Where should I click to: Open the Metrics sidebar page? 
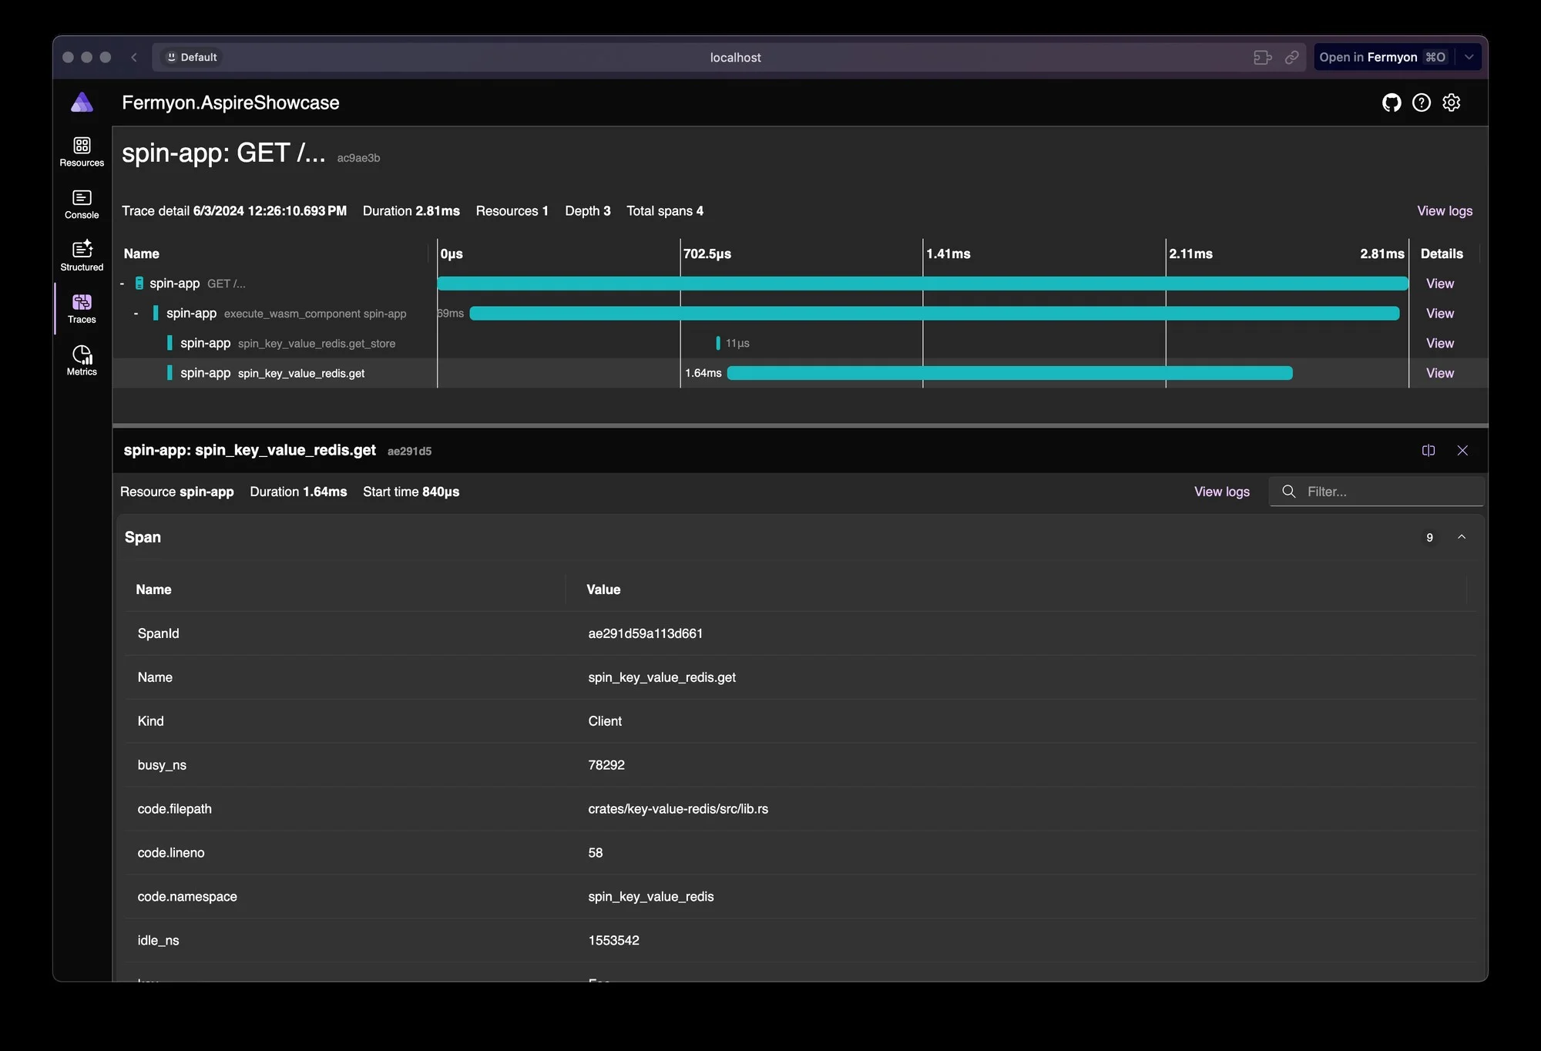[x=82, y=361]
